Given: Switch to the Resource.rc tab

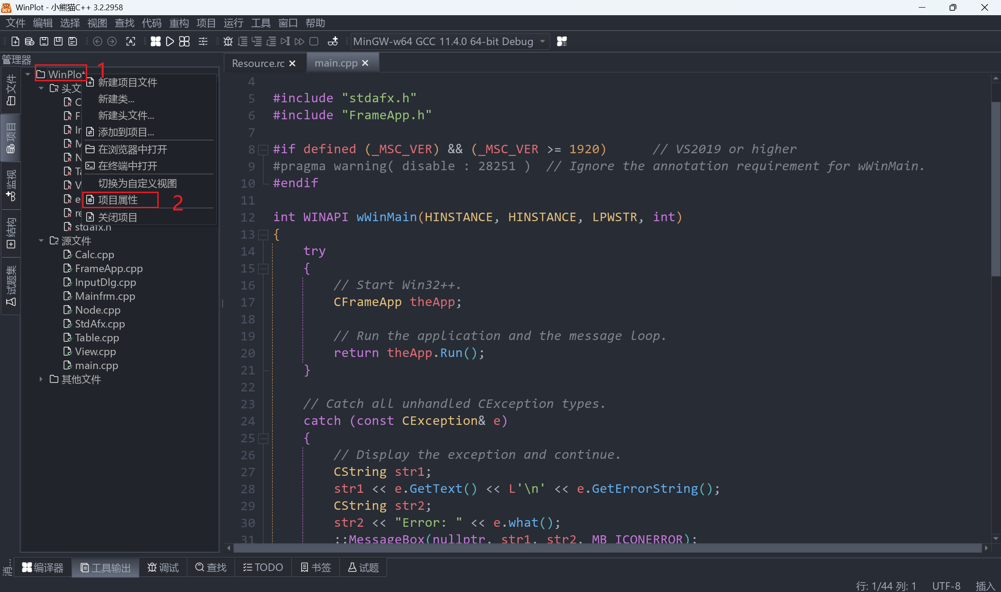Looking at the screenshot, I should pyautogui.click(x=258, y=63).
